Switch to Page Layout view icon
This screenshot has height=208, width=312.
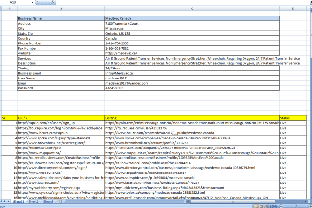point(261,206)
